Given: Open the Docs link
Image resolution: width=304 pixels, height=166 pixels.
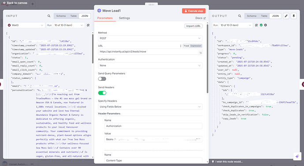Looking at the screenshot, I should (200, 18).
